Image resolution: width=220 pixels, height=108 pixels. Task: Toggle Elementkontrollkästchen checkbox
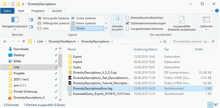tap(127, 18)
